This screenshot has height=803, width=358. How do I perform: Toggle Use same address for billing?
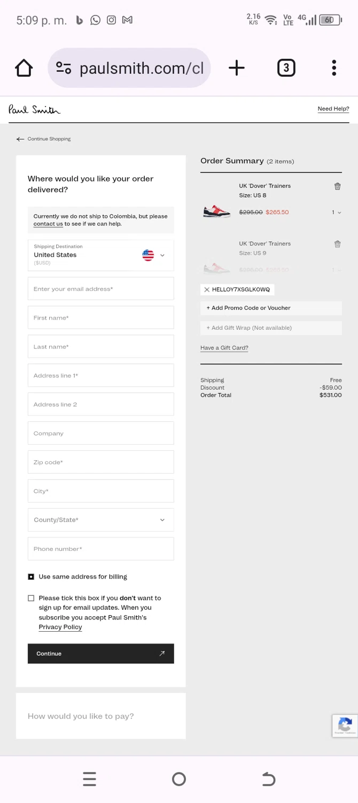pos(31,577)
